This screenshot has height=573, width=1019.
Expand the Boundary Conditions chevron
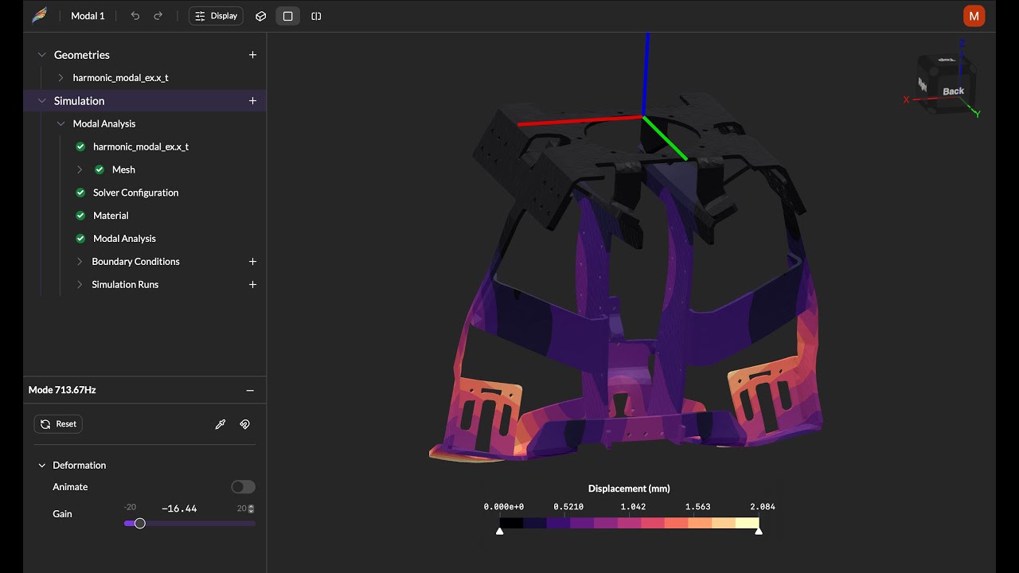(80, 261)
